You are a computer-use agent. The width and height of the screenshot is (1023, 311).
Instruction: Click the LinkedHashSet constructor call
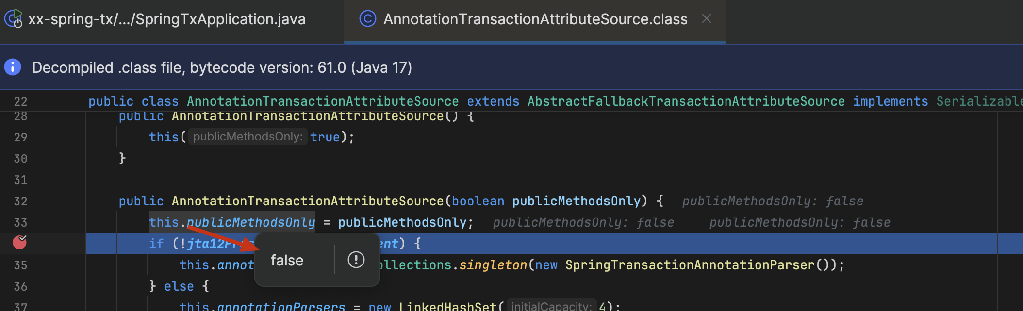(x=447, y=306)
